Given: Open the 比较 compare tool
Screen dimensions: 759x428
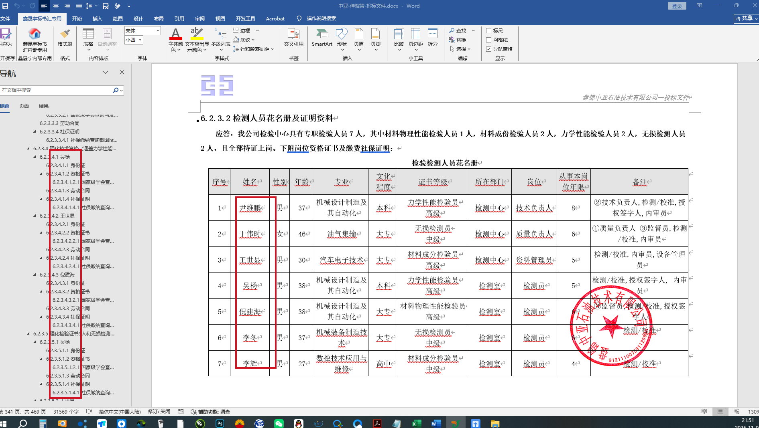Looking at the screenshot, I should 399,40.
